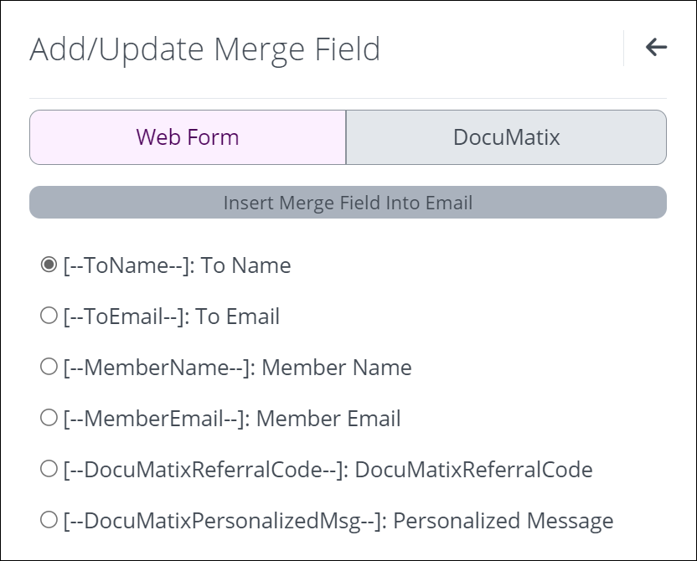Click the [--MemberEmail--]: Member Email label
The image size is (697, 561).
click(231, 419)
